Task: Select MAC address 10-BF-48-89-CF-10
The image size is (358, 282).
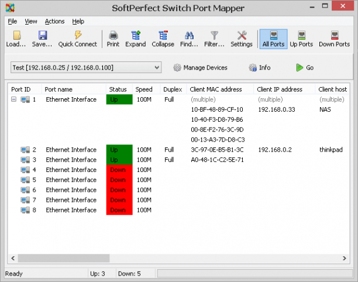Action: point(217,109)
